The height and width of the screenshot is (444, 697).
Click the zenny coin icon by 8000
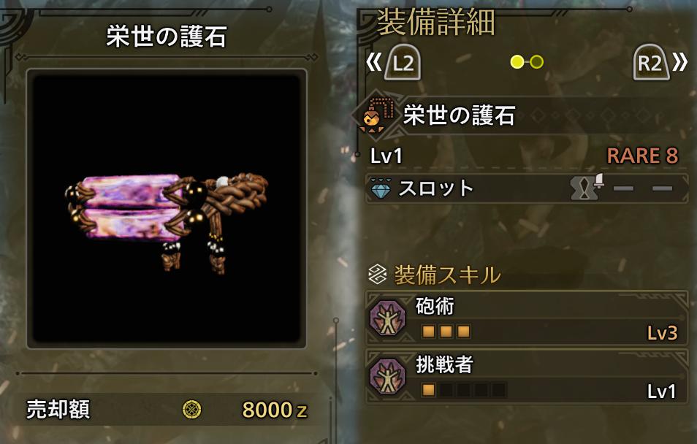coord(192,410)
